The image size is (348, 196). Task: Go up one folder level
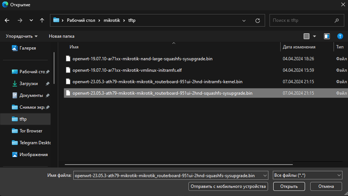[x=42, y=20]
